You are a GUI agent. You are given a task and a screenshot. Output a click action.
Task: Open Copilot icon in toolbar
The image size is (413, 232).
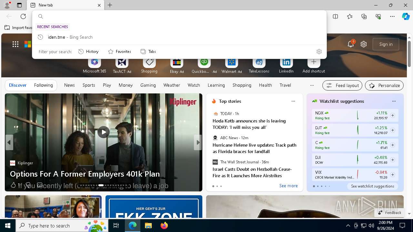[406, 16]
